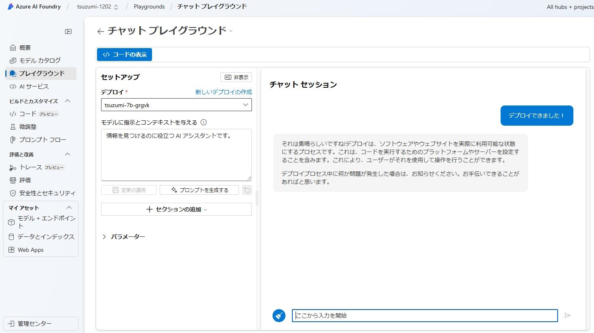This screenshot has width=594, height=333.
Task: Click the 変更の適用 button
Action: coord(129,190)
